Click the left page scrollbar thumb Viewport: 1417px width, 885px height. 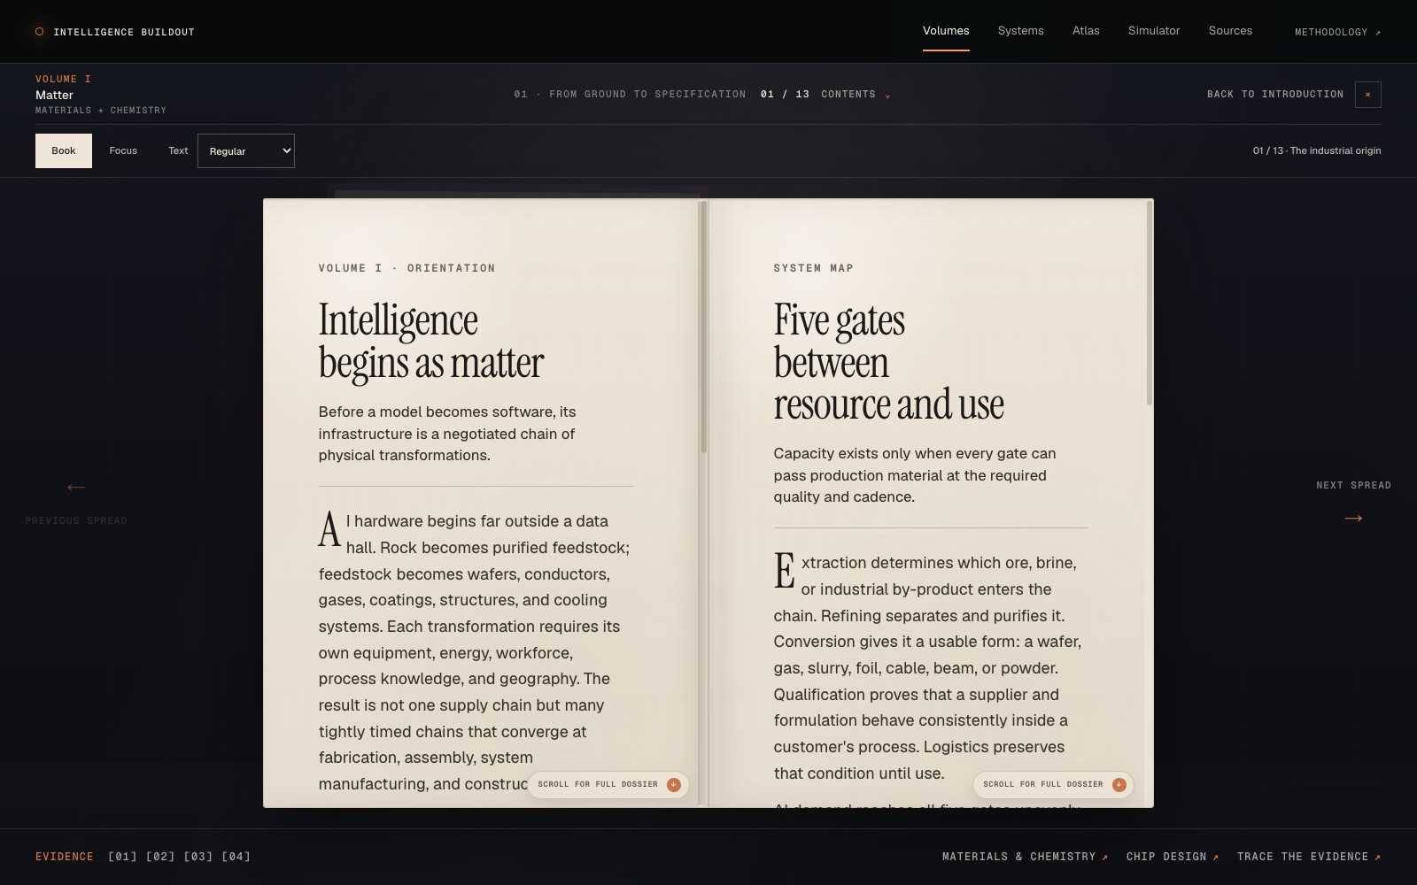click(704, 327)
